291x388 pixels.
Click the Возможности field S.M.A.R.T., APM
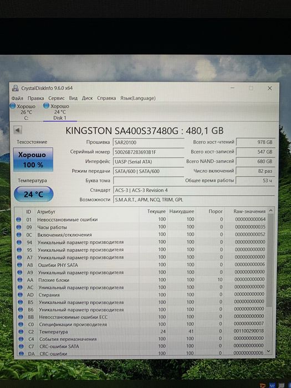pos(194,200)
